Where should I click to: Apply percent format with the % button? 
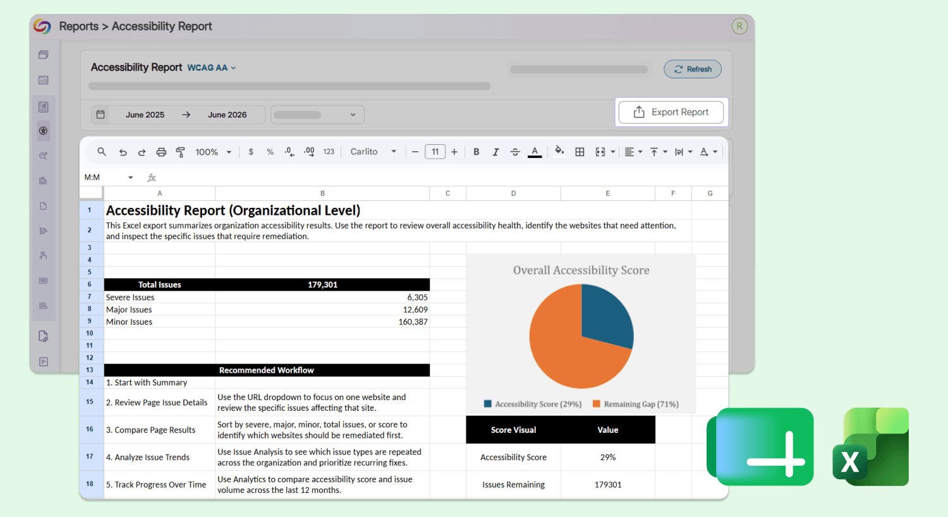click(x=270, y=152)
